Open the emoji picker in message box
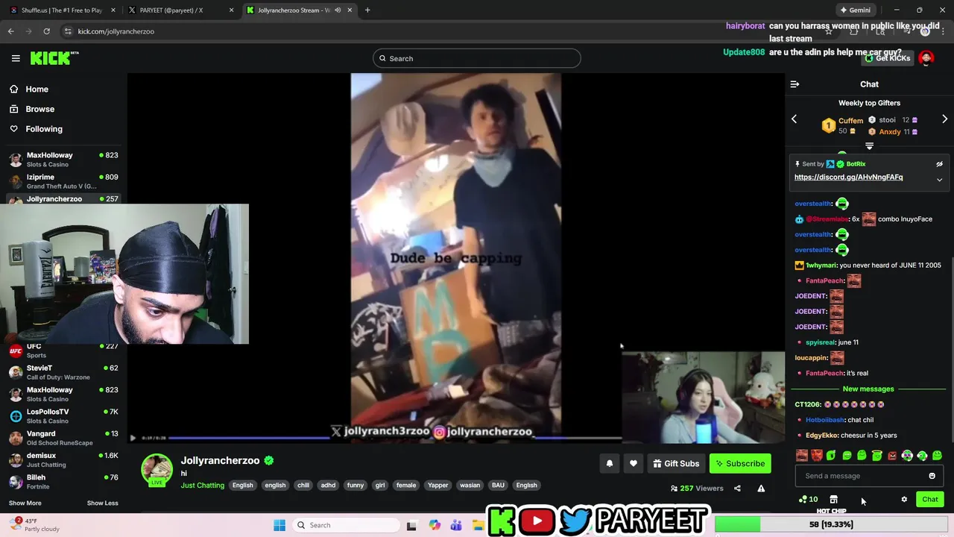Image resolution: width=954 pixels, height=537 pixels. (932, 476)
